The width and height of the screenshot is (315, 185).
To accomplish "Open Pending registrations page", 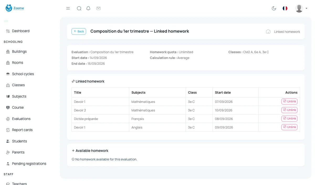I will 26,163.
